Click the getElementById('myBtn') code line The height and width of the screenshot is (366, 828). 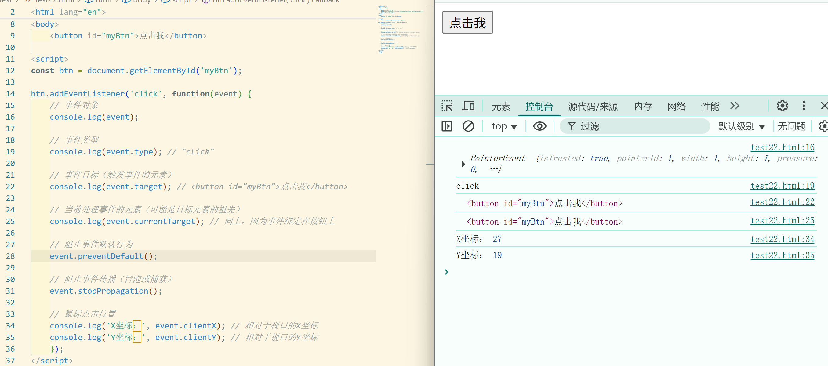point(136,71)
